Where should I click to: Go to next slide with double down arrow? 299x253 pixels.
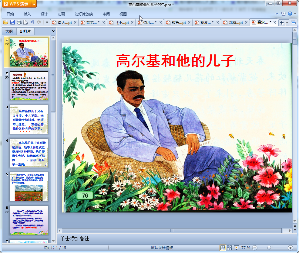295,230
